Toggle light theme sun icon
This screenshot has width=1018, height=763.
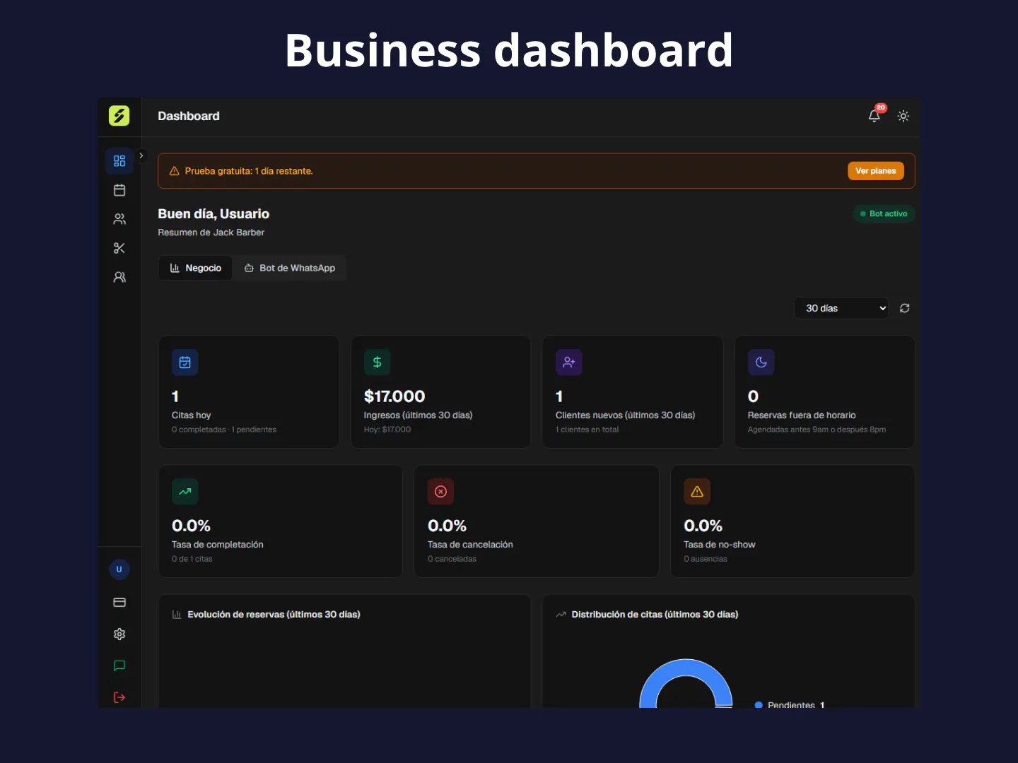(x=903, y=116)
